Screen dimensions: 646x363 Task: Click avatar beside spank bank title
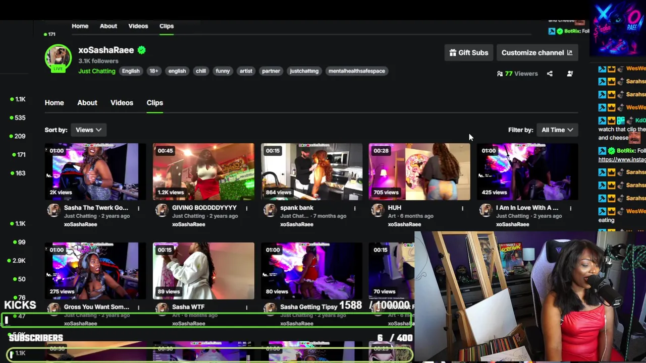(x=270, y=210)
